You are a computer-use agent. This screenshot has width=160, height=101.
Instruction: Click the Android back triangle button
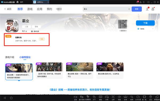[5, 98]
